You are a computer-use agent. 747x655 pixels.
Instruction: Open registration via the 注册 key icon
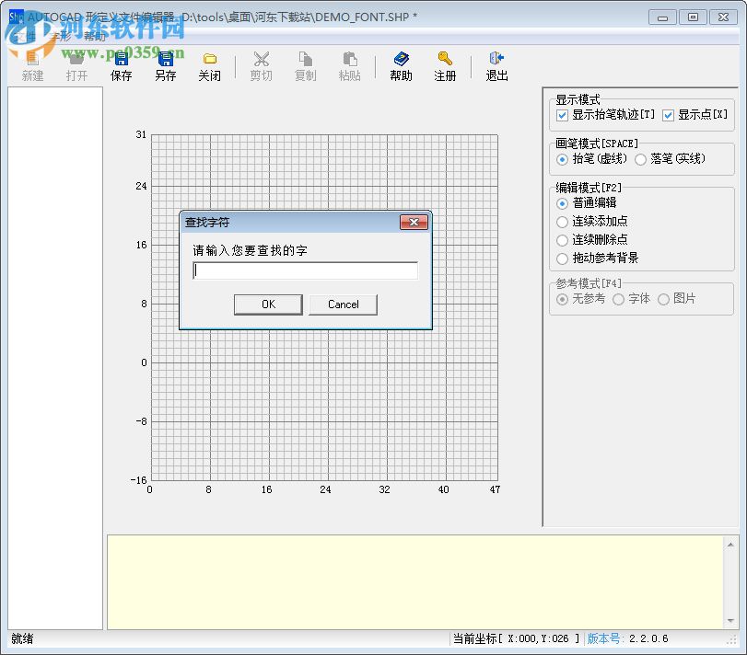coord(445,64)
